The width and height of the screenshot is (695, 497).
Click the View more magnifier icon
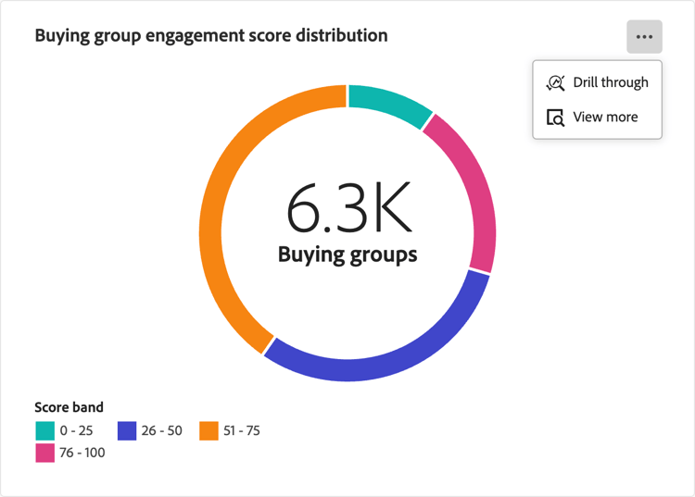coord(555,118)
